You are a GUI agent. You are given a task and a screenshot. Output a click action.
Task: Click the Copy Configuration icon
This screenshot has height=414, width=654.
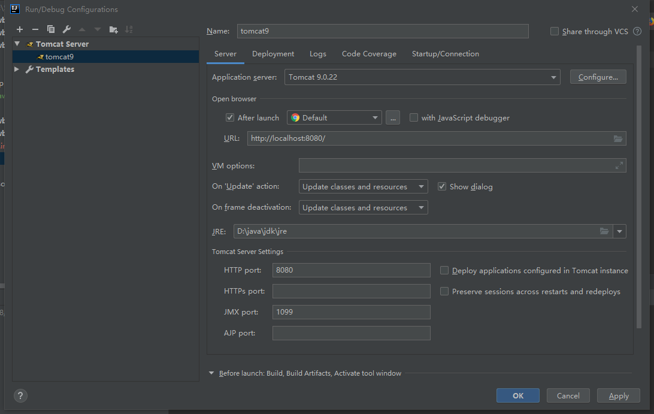coord(51,29)
